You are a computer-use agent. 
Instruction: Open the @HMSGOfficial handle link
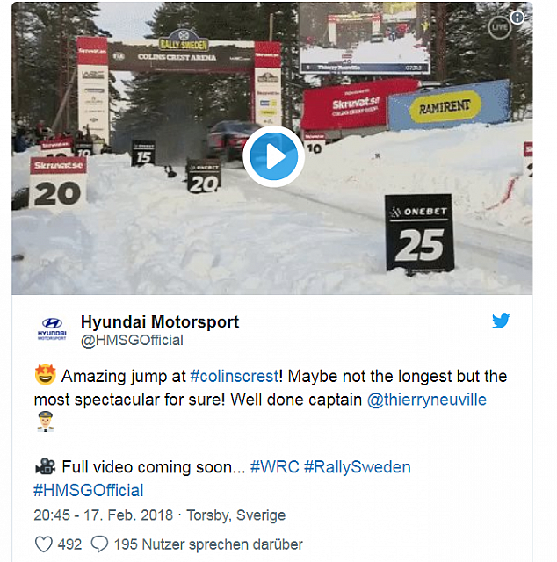pos(132,341)
